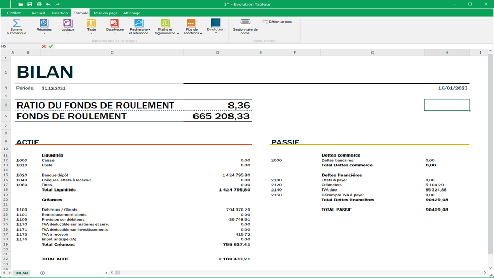
Task: Select account number 1020
Action: (x=22, y=175)
